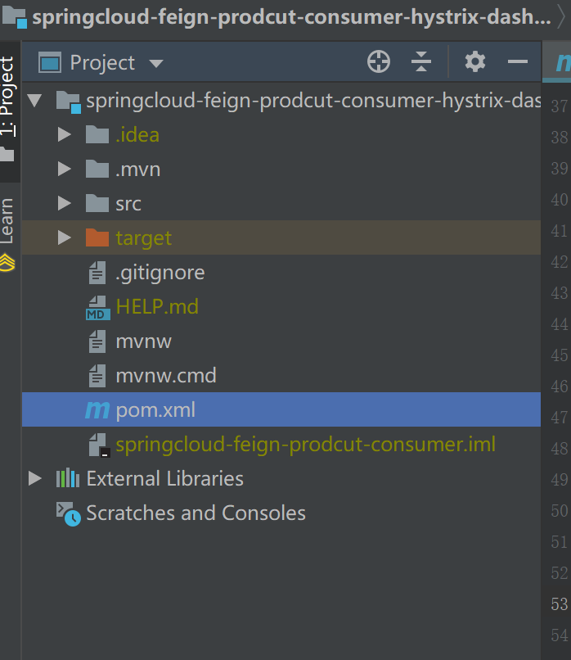Select the .mvn tree item label
This screenshot has width=571, height=660.
click(138, 170)
